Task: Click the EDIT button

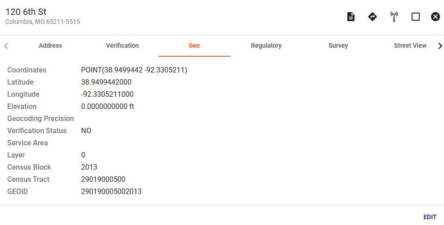Action: (430, 217)
